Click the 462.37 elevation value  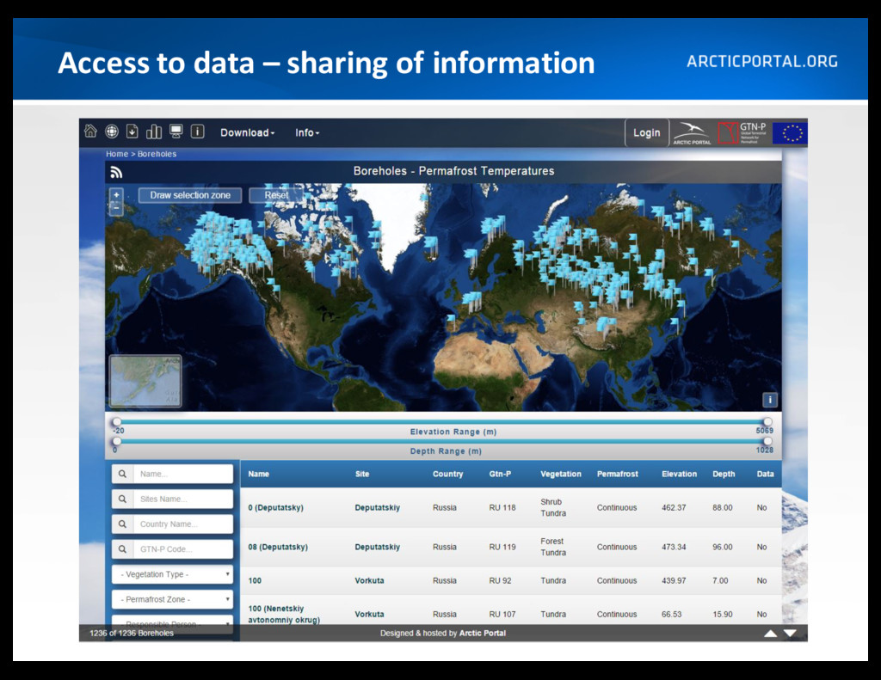[x=674, y=507]
